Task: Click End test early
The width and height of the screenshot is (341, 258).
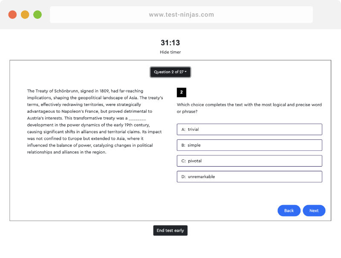Action: (170, 230)
